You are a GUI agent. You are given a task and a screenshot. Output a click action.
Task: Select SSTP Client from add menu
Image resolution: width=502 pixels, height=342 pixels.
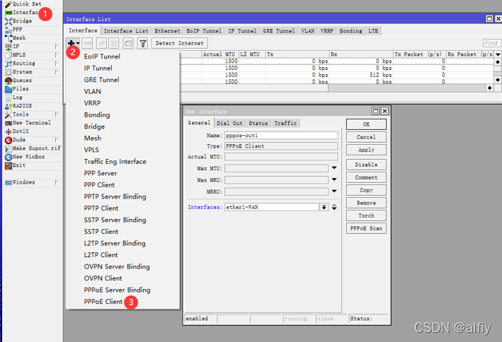click(x=101, y=232)
